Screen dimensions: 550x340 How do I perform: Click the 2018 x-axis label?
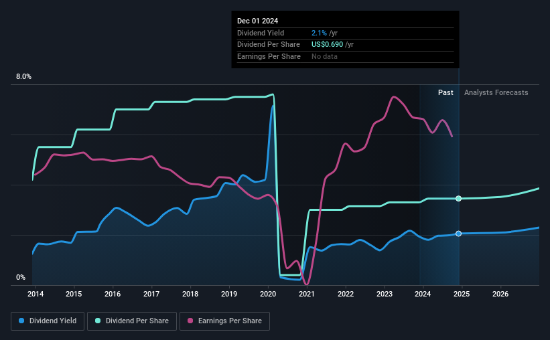(190, 294)
